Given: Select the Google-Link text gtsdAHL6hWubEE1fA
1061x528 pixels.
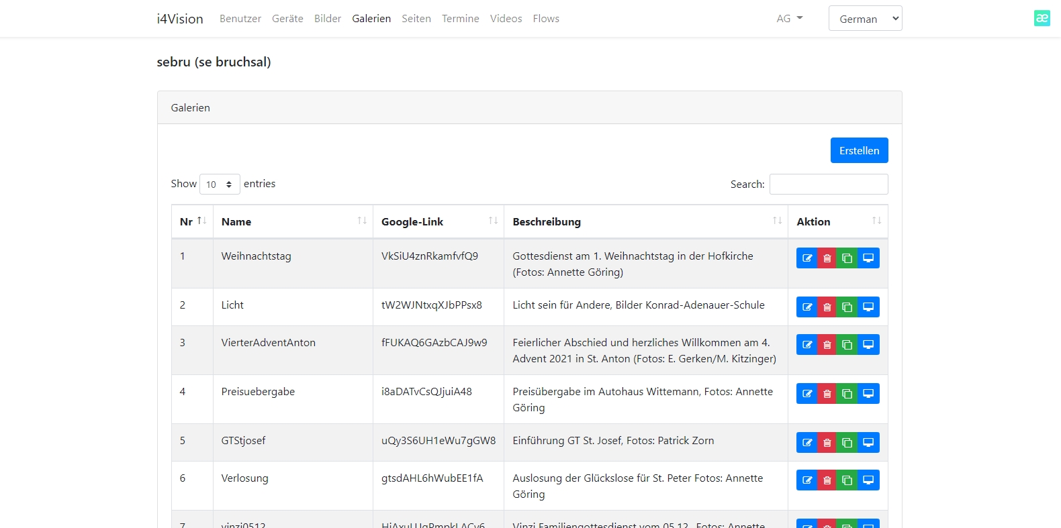Looking at the screenshot, I should (432, 478).
